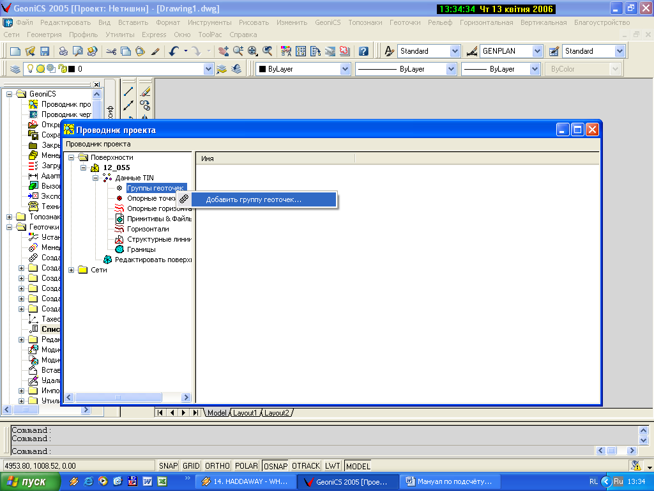Toggle GRID display in status bar
The image size is (654, 491).
click(x=191, y=465)
